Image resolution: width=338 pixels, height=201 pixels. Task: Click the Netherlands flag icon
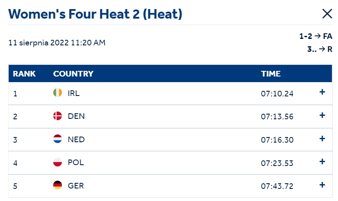click(x=58, y=139)
